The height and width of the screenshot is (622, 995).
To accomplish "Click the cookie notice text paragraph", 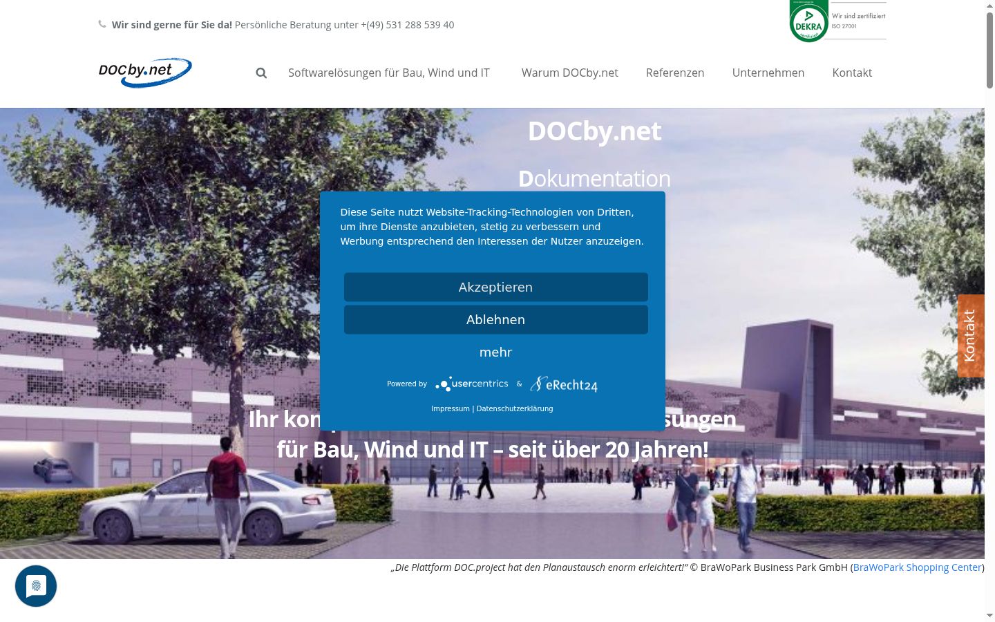I will [x=492, y=227].
